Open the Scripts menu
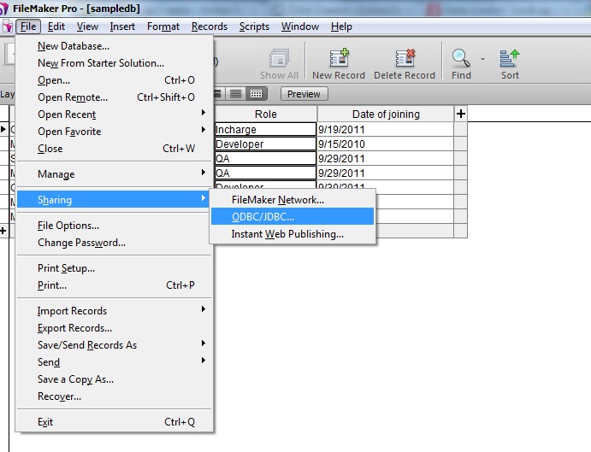The image size is (591, 452). coord(254,26)
